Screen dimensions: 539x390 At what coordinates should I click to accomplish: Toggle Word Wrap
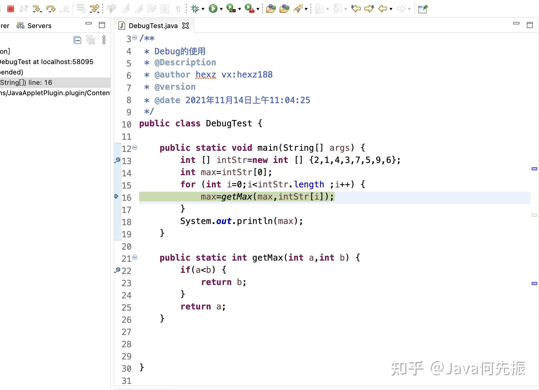click(152, 9)
